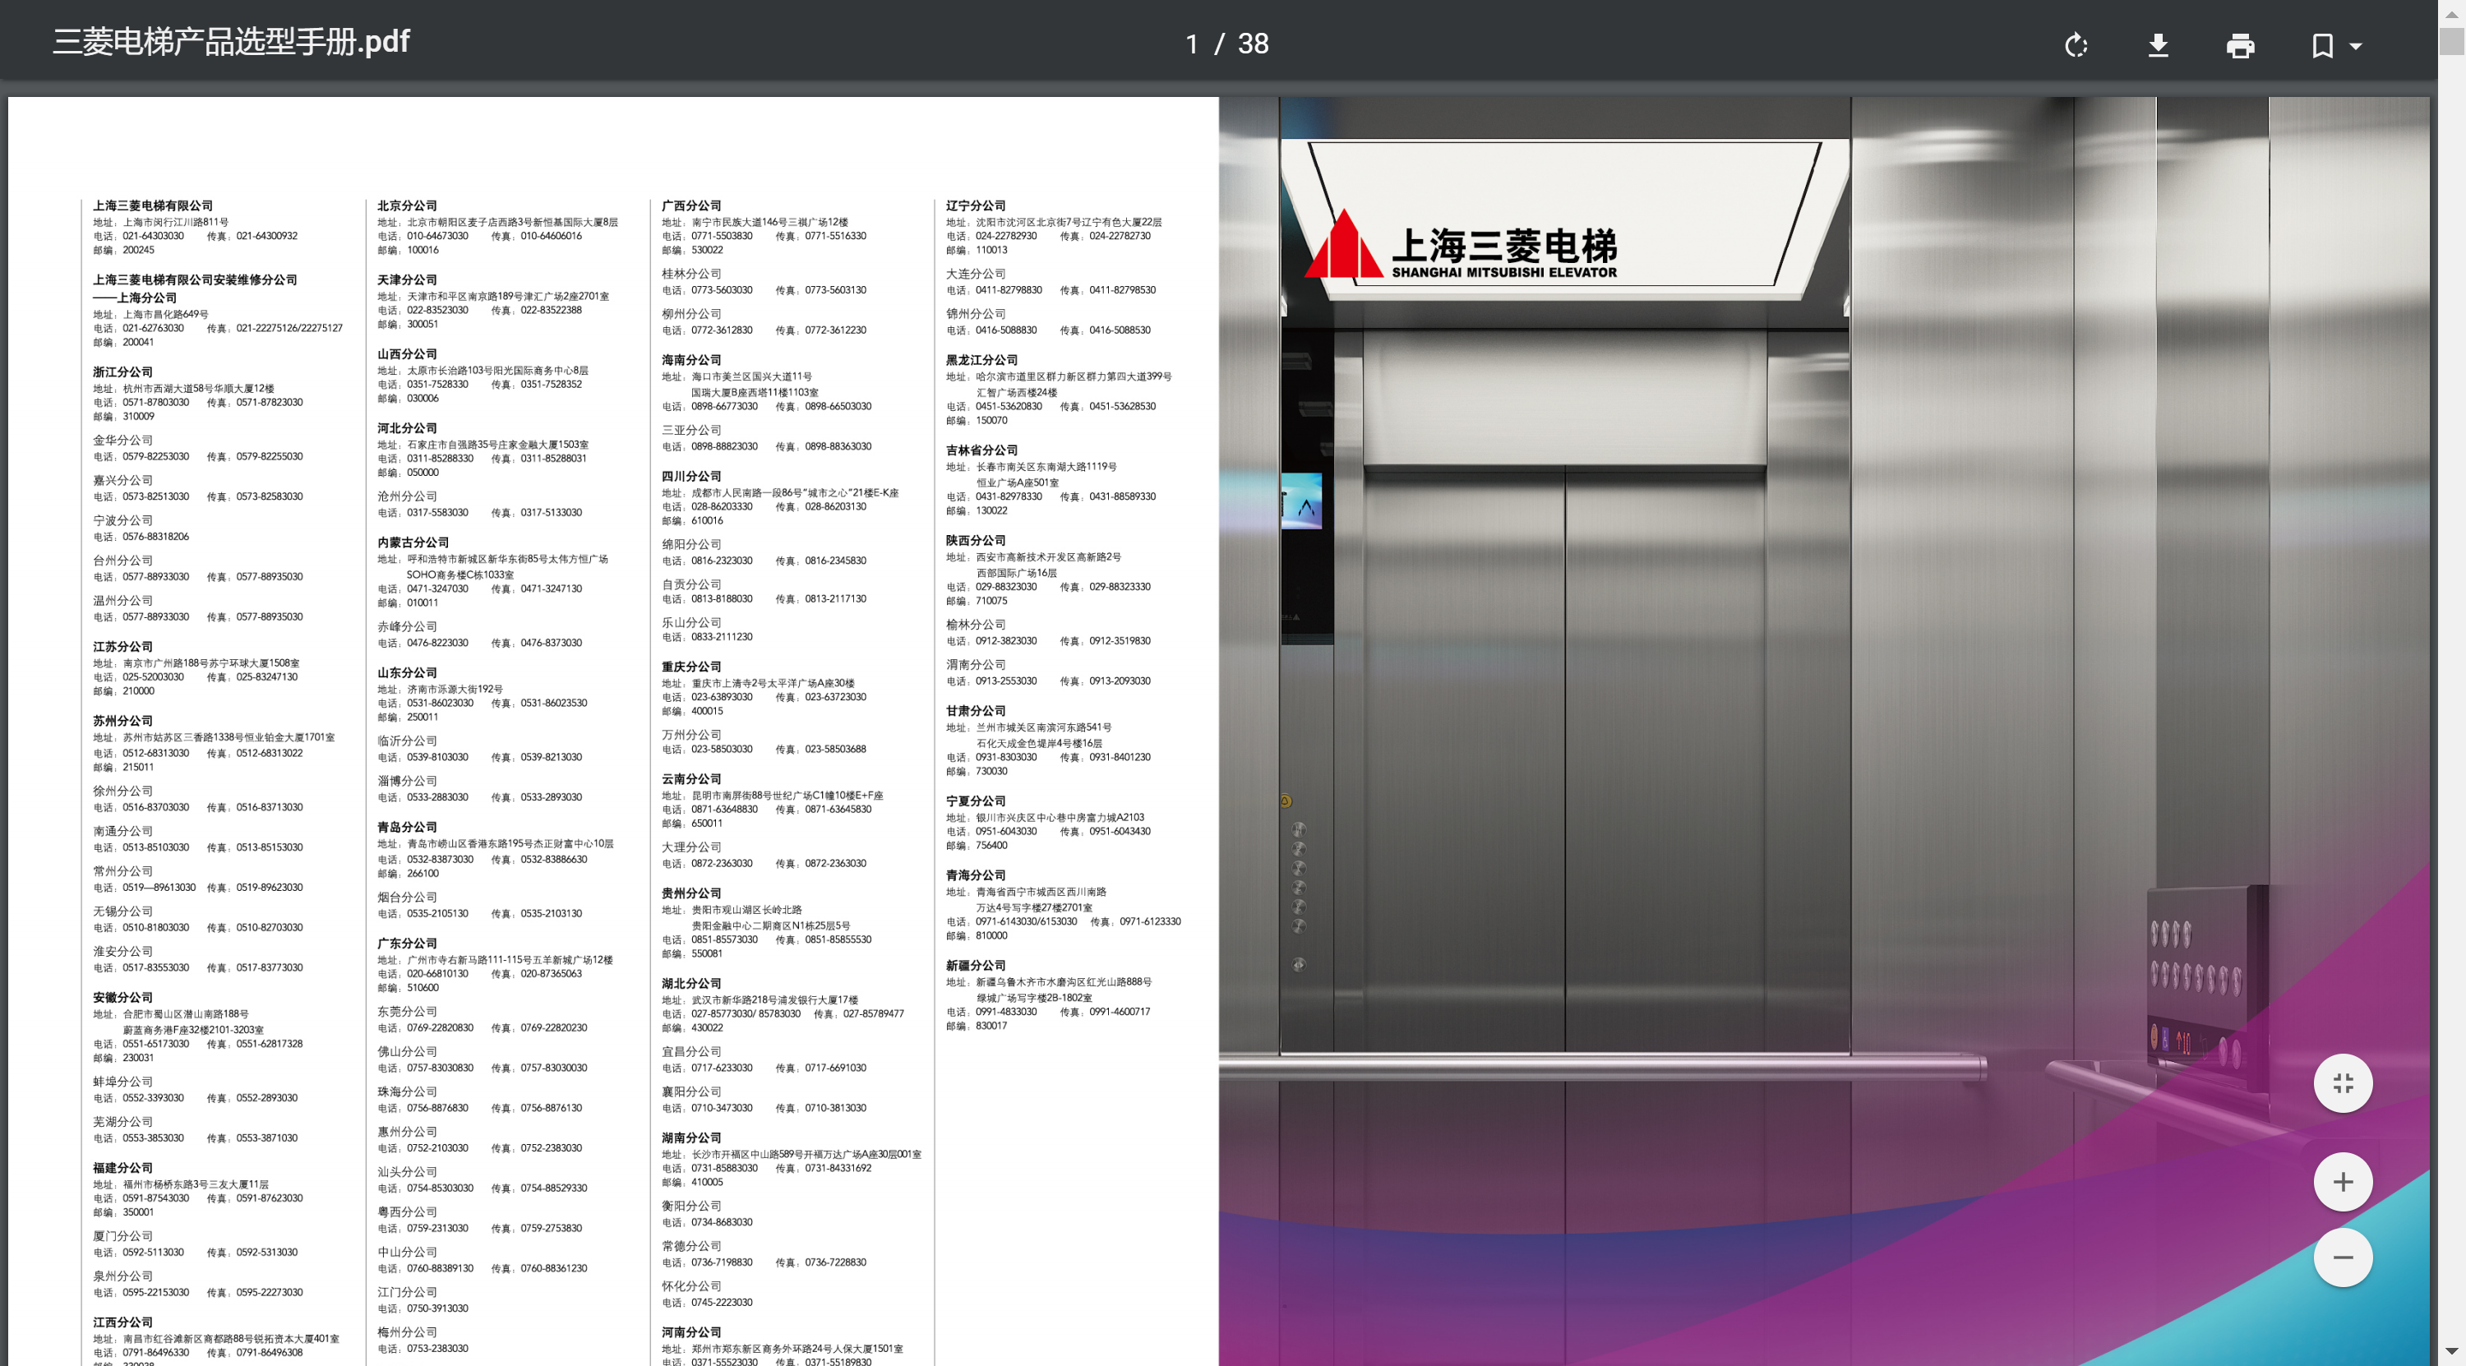The width and height of the screenshot is (2466, 1366).
Task: Click the 福建分公司 heading
Action: (122, 1168)
